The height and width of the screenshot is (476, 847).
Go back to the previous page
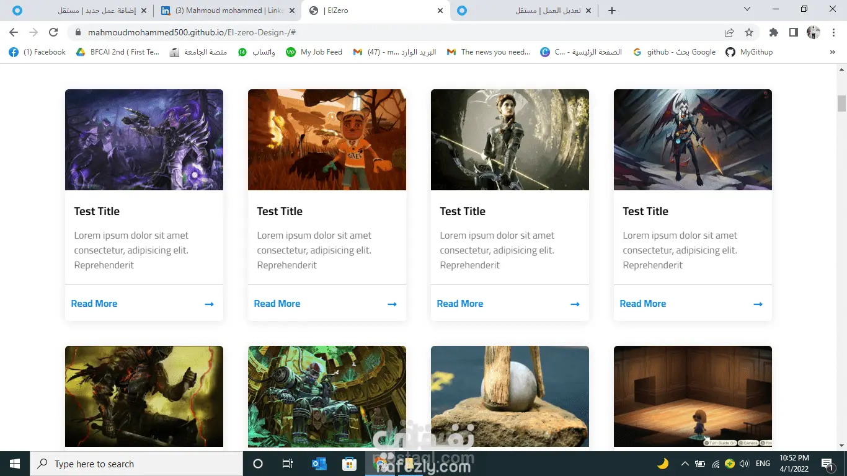(x=14, y=32)
